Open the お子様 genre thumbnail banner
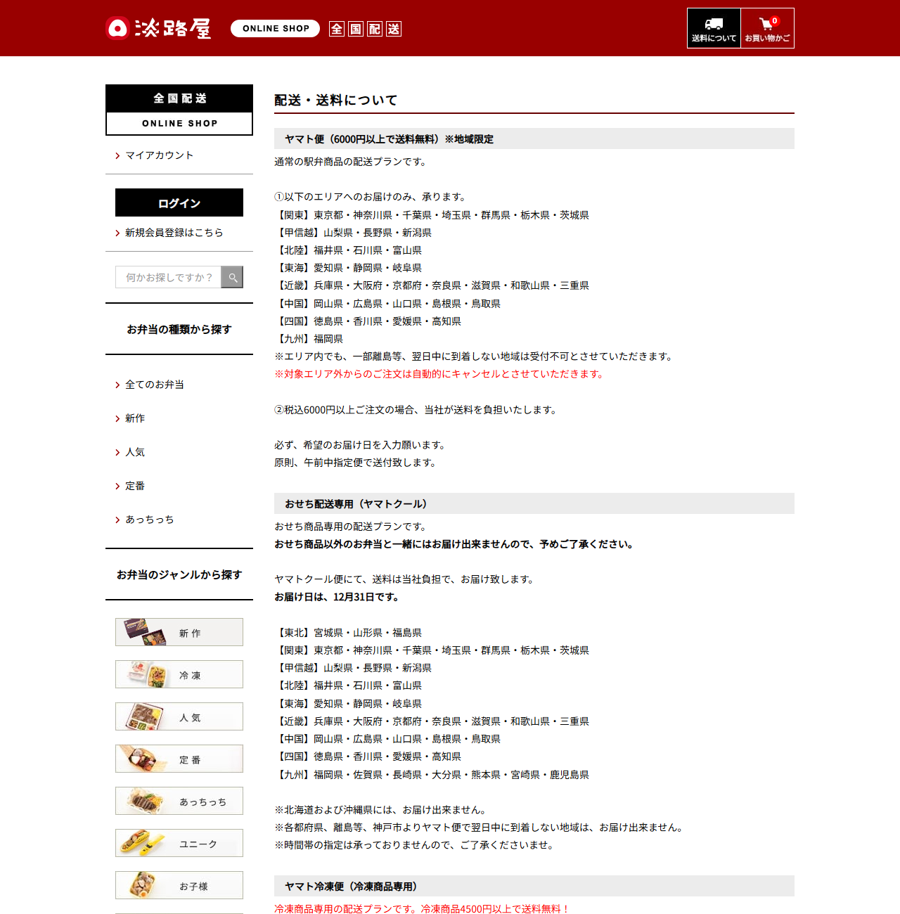 (x=179, y=885)
